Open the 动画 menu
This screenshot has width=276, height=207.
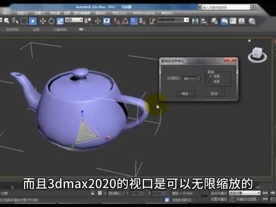click(x=67, y=13)
